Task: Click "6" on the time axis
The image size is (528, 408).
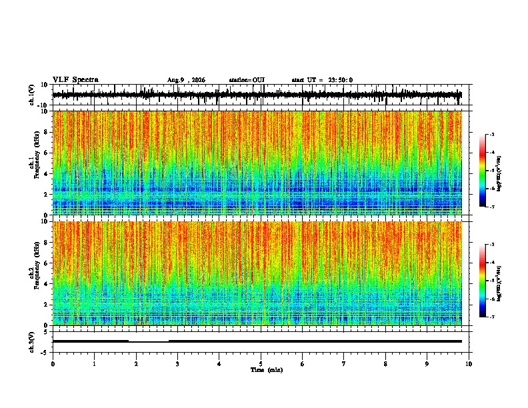Action: point(303,364)
